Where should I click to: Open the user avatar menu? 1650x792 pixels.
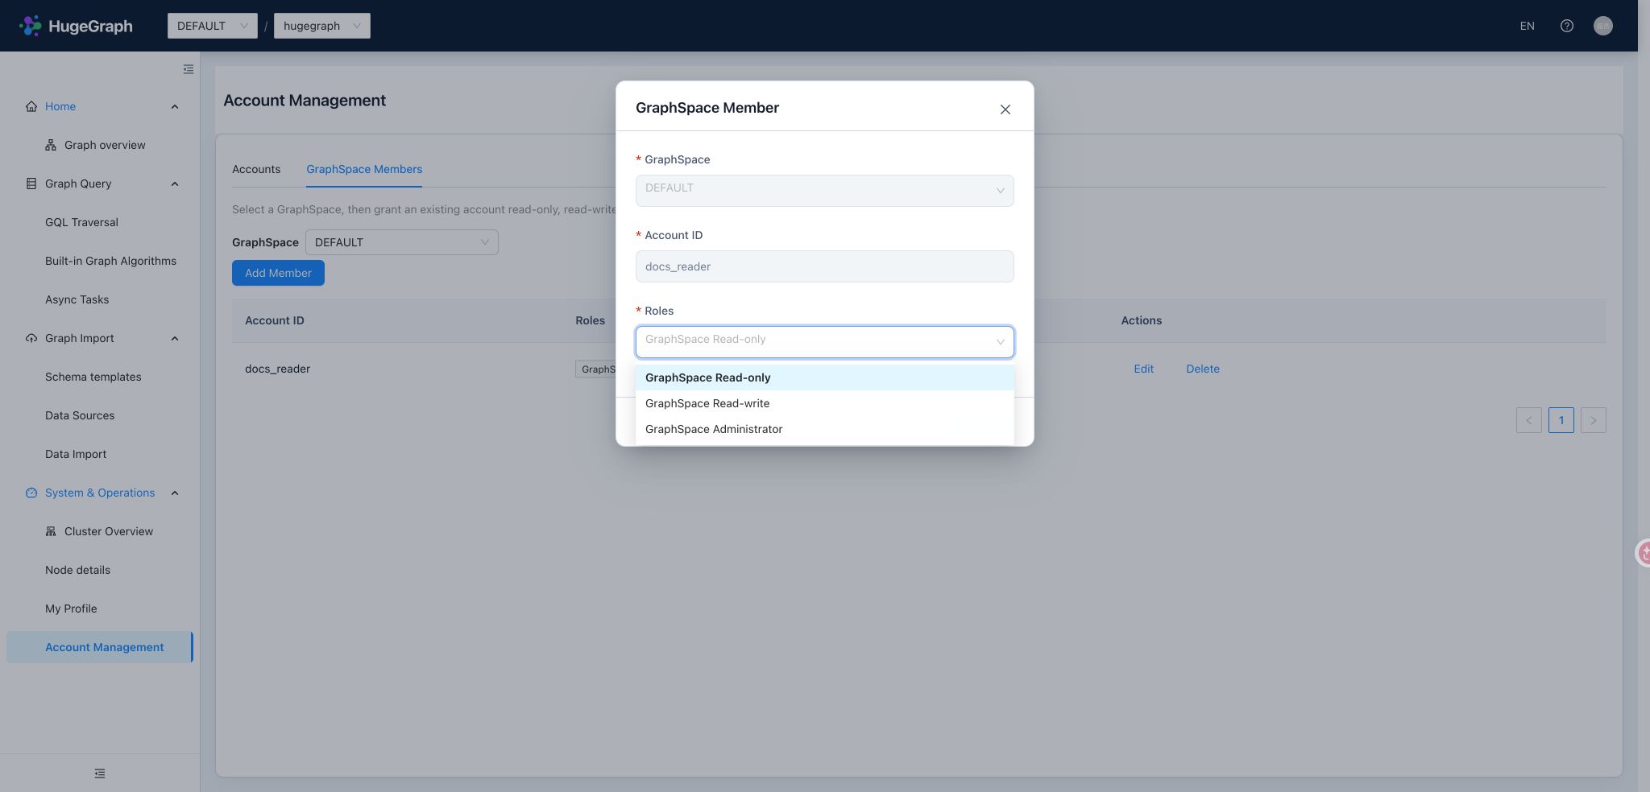1602,26
